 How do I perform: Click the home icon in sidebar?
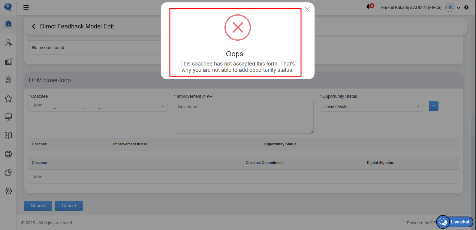click(x=8, y=24)
